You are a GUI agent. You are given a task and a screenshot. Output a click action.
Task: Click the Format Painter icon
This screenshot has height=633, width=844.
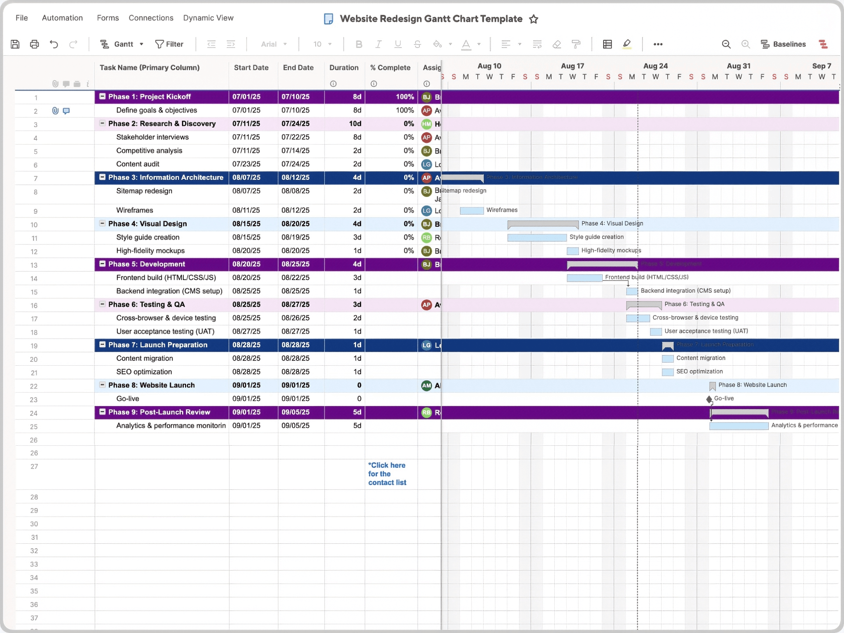pyautogui.click(x=576, y=44)
